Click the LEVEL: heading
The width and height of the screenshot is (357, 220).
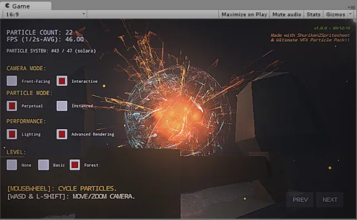click(x=16, y=152)
